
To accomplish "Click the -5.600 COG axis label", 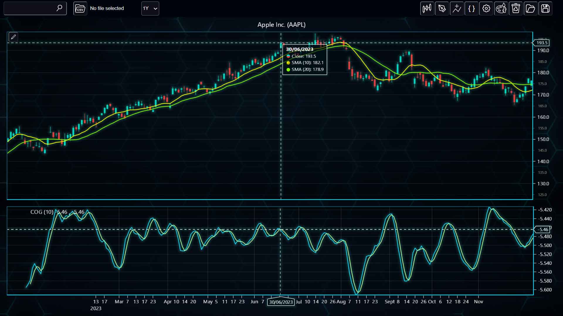I will 545,290.
